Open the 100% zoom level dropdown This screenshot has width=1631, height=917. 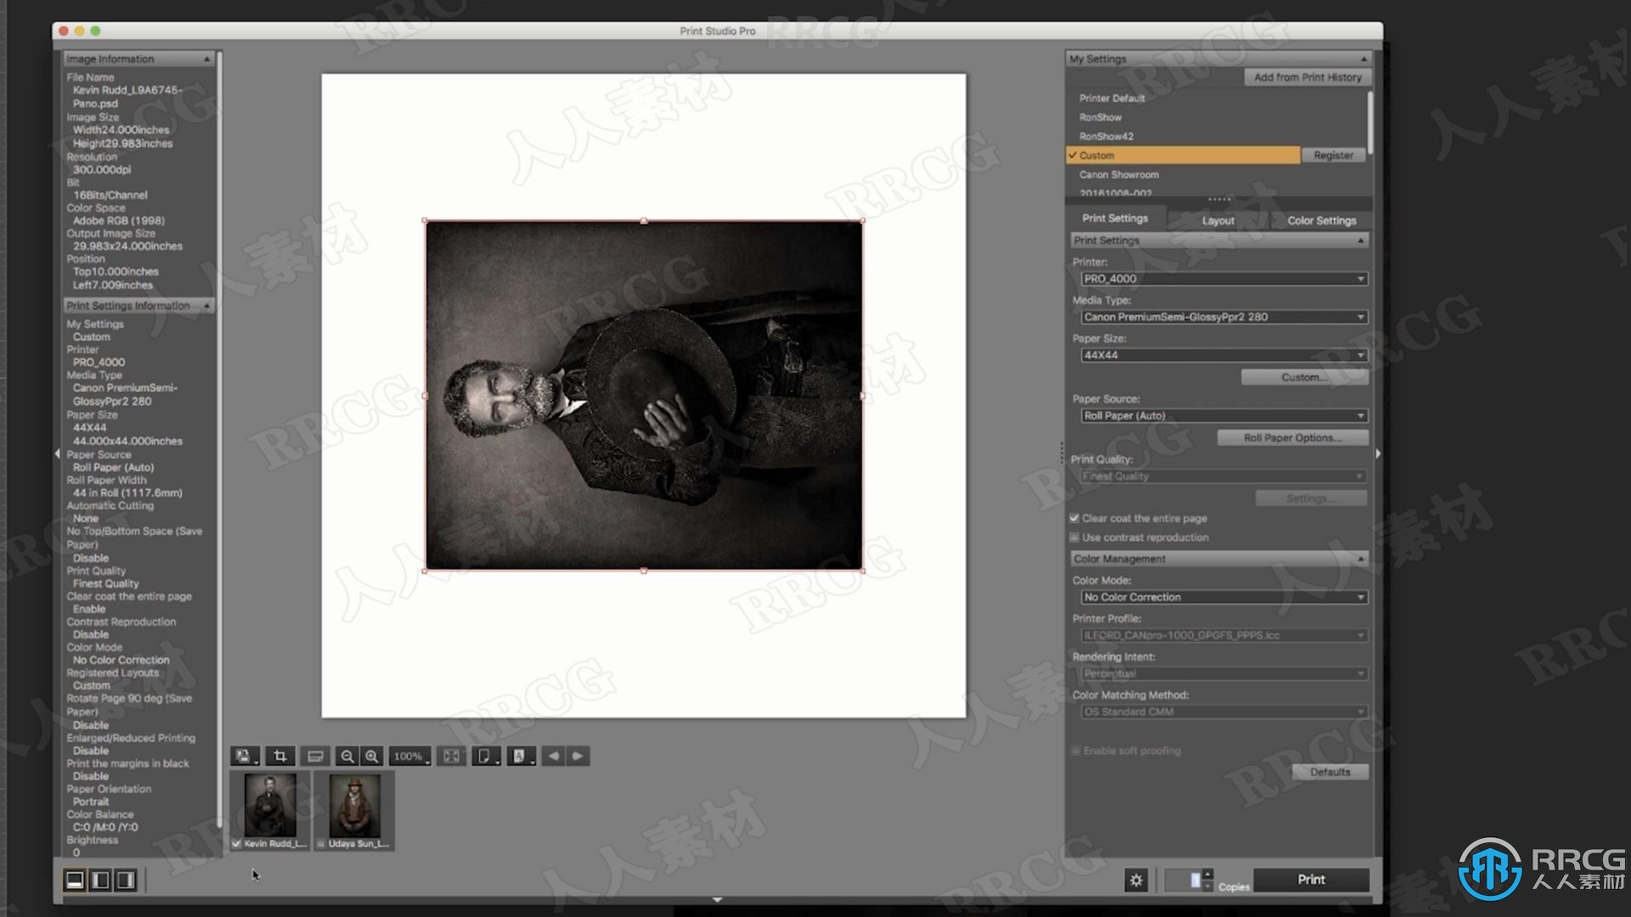410,756
